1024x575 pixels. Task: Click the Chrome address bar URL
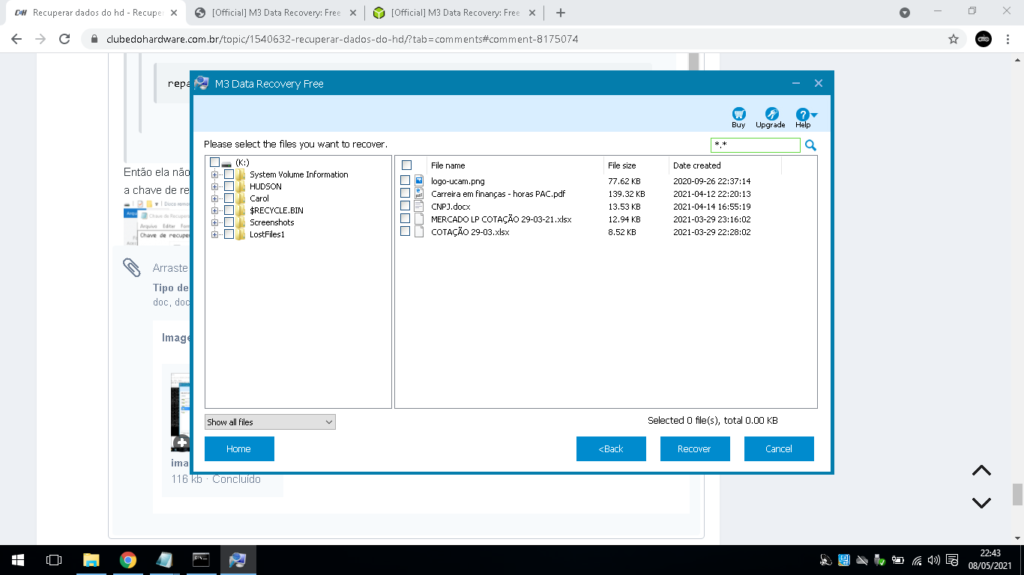pos(343,39)
